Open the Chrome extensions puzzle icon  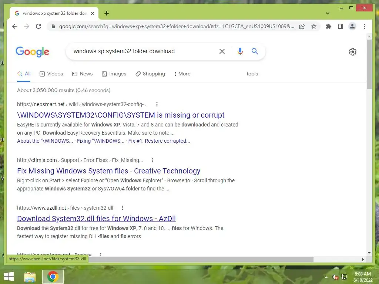click(x=329, y=26)
